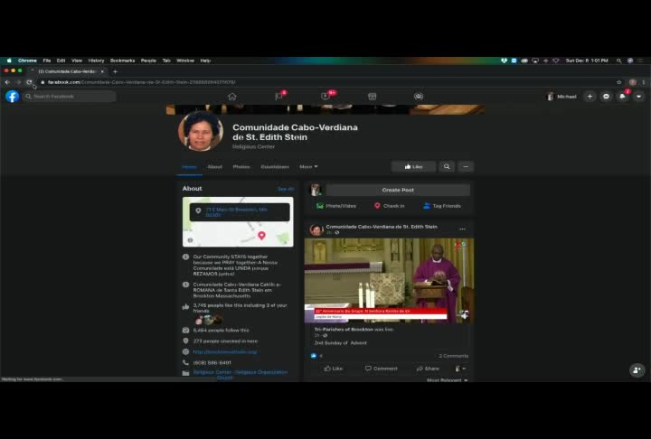
Task: Open the Watch video icon
Action: pos(325,97)
